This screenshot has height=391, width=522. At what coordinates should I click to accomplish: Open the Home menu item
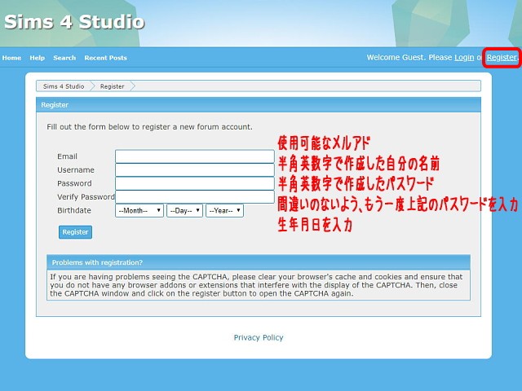tap(11, 58)
